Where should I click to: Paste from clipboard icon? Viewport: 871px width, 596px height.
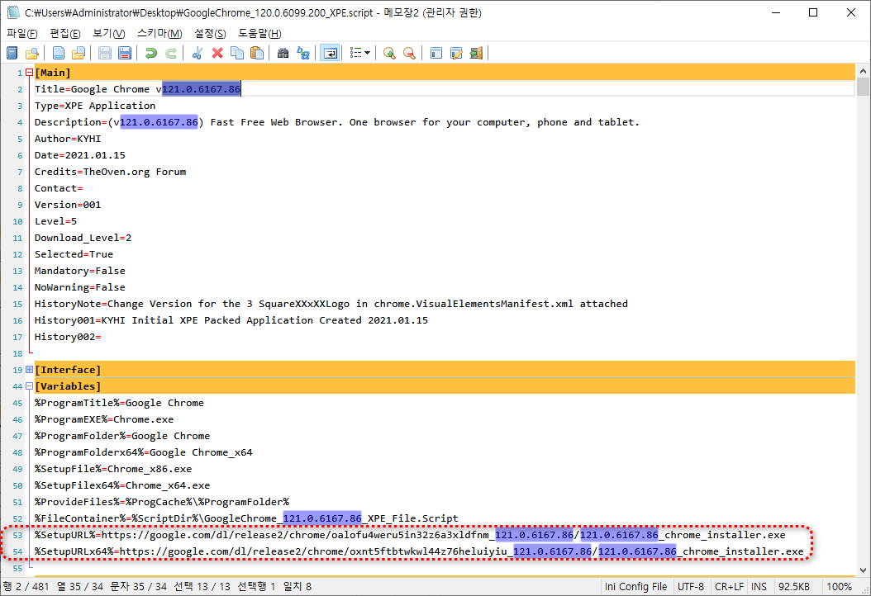click(x=257, y=54)
